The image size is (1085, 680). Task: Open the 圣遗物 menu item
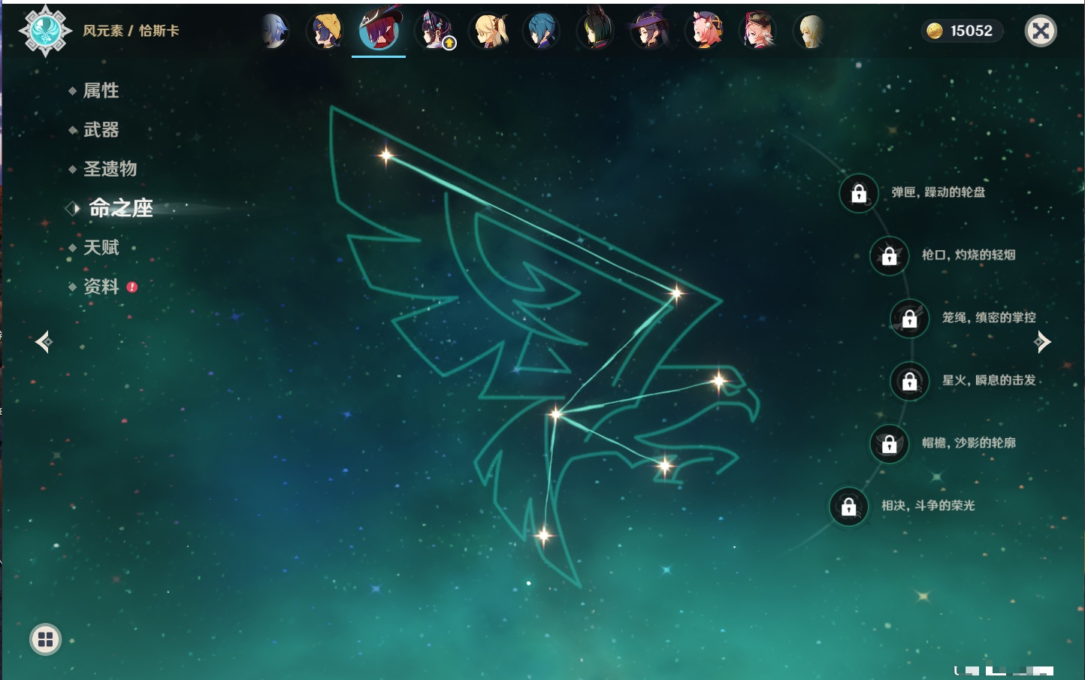point(110,169)
